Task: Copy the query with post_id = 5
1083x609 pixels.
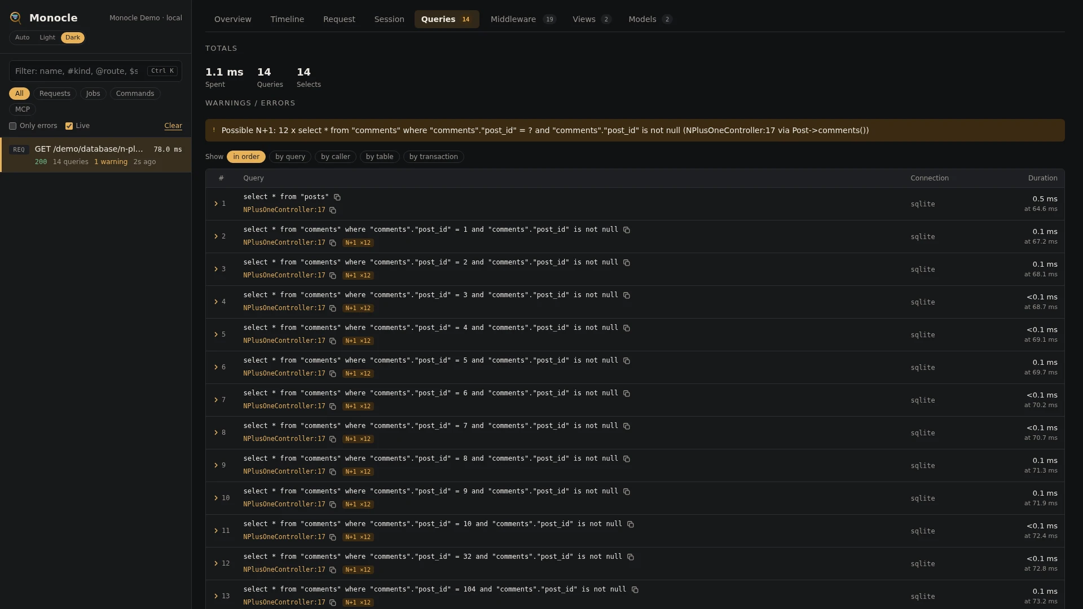Action: pos(627,361)
